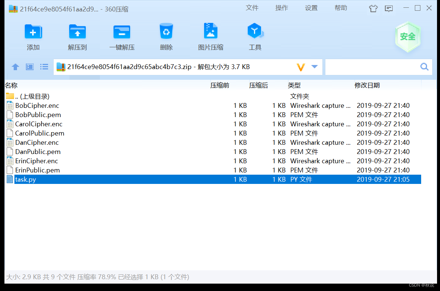The height and width of the screenshot is (291, 440).
Task: Click the search magnifier icon
Action: (424, 67)
